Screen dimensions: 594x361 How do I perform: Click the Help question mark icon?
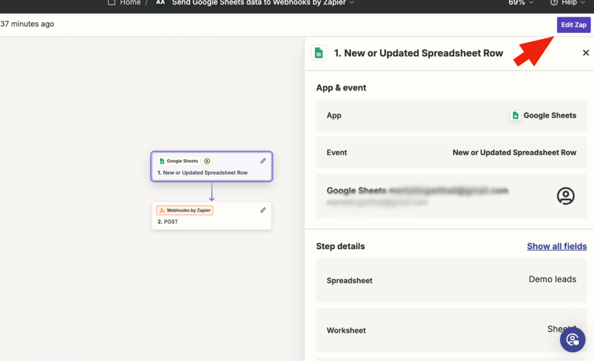[554, 3]
